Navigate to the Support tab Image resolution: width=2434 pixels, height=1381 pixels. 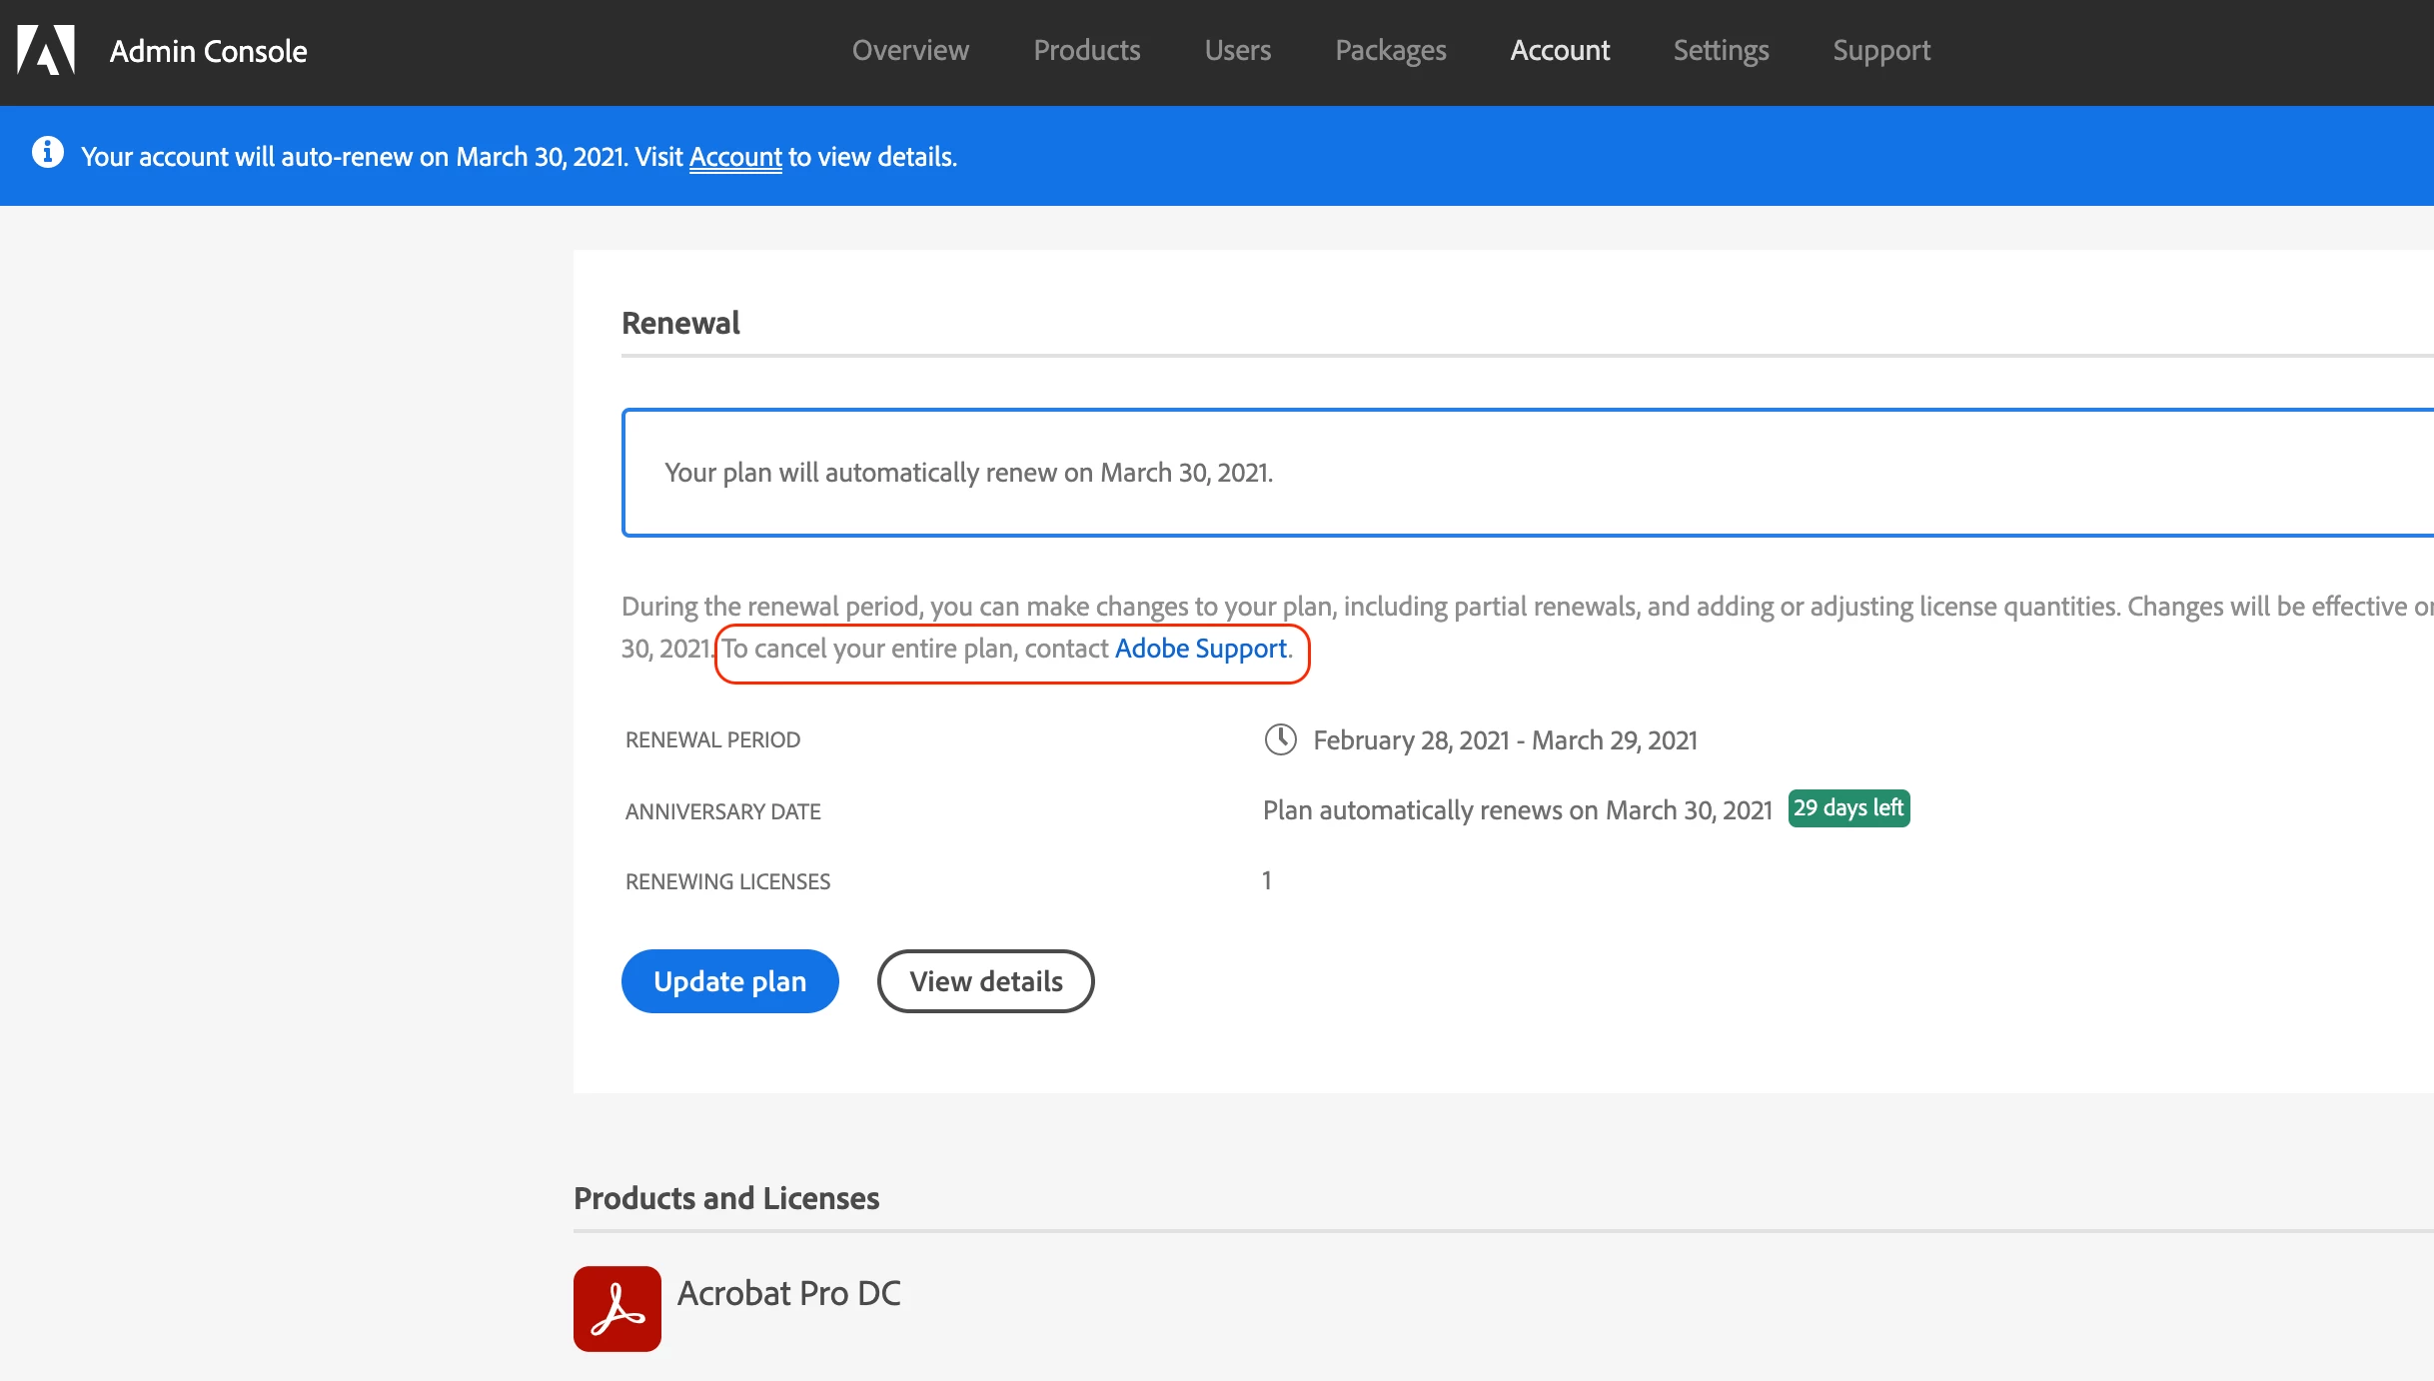click(1880, 50)
